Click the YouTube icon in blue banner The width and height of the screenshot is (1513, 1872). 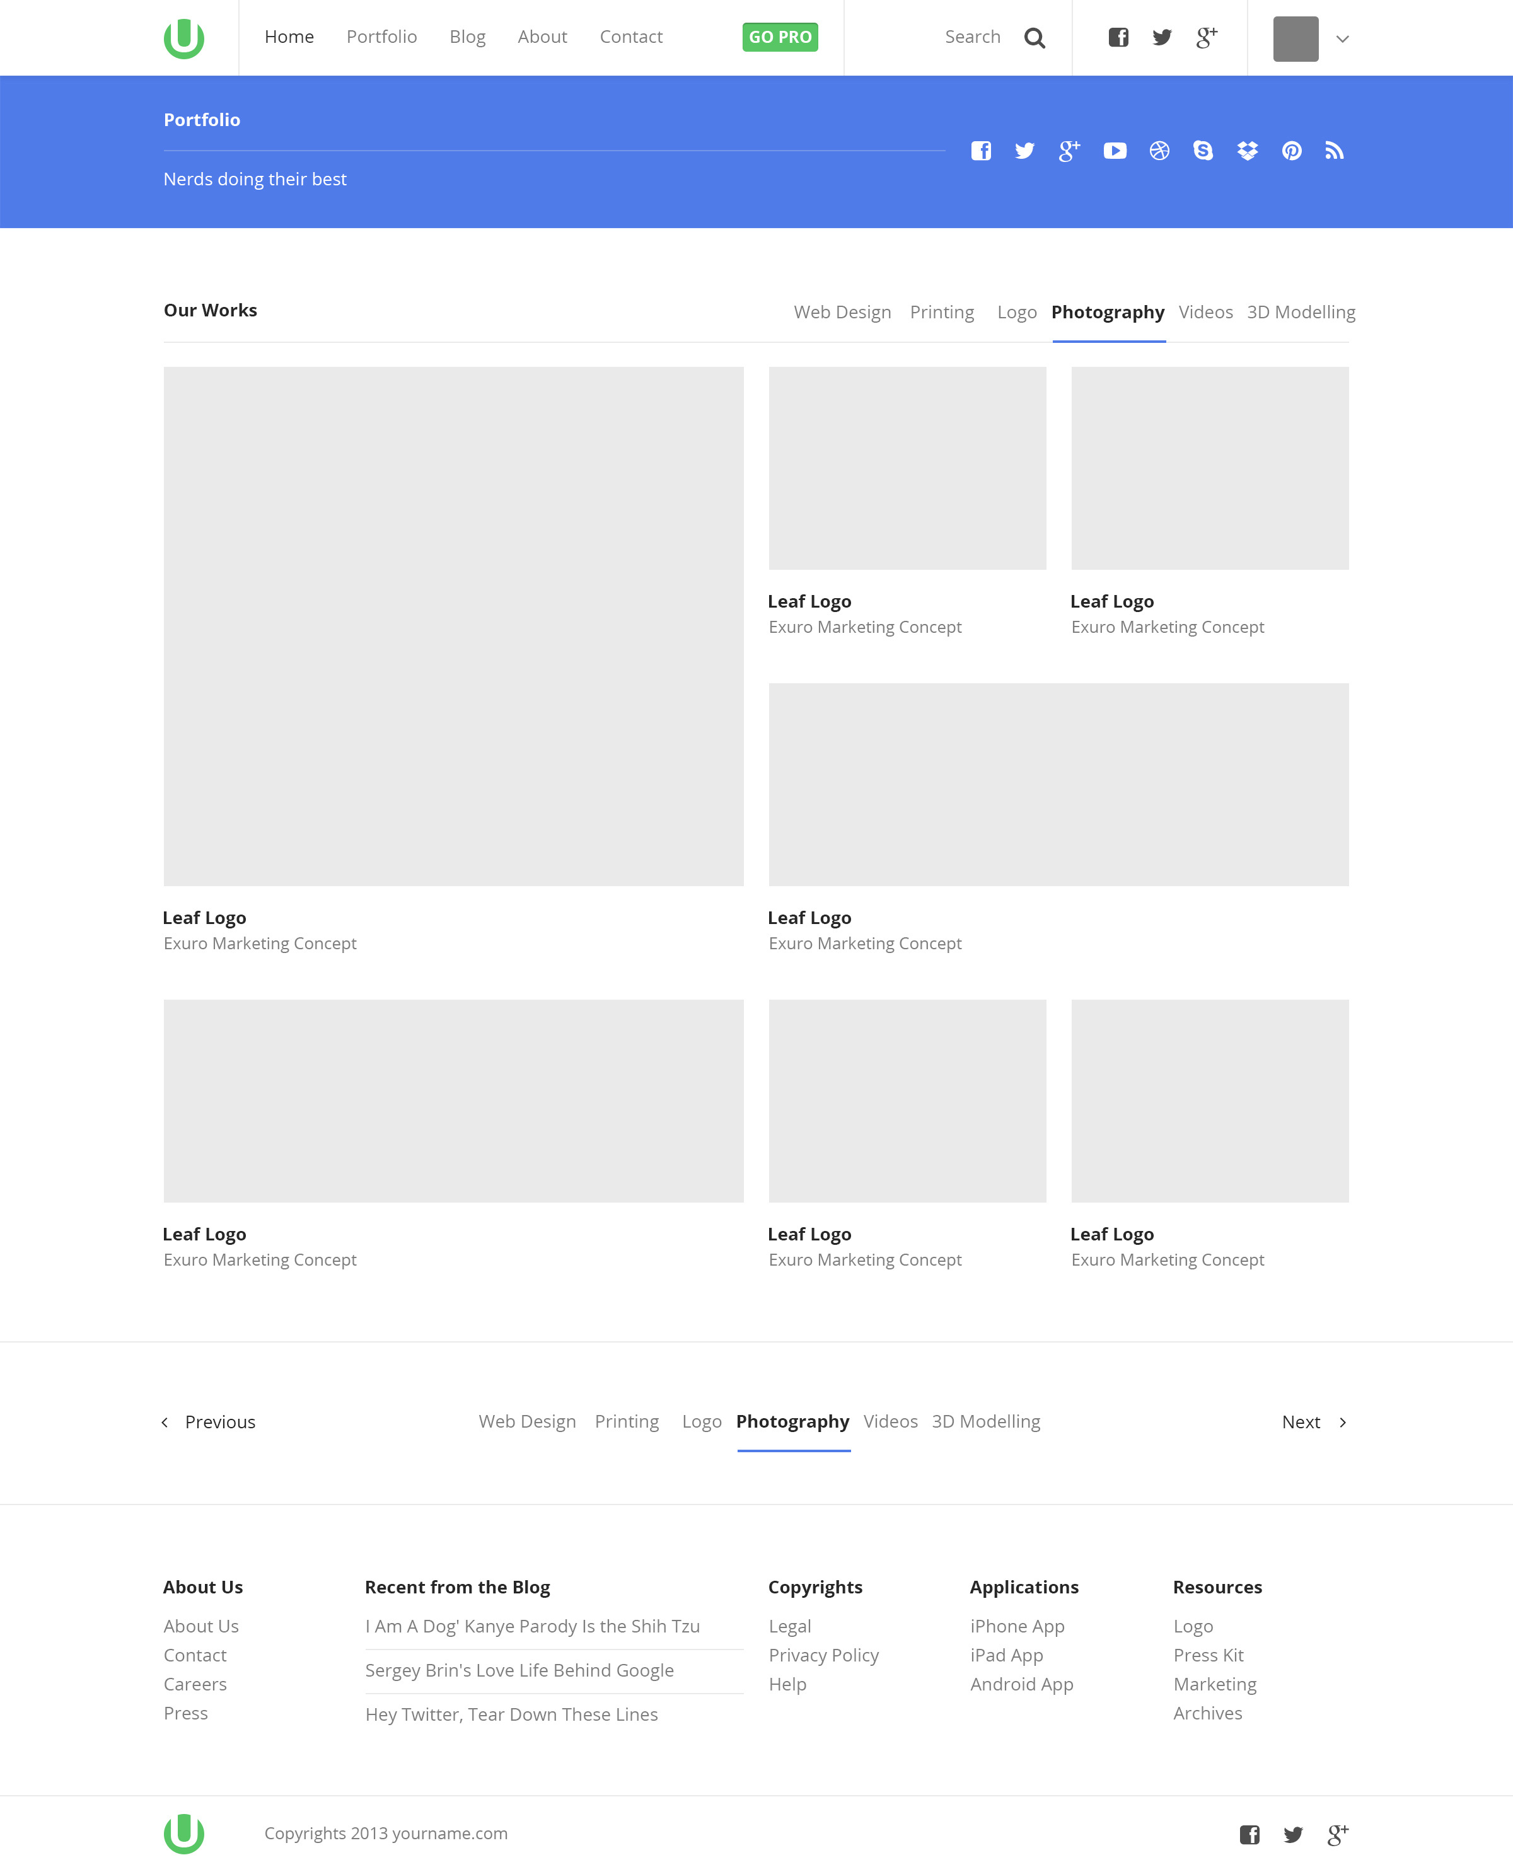click(1115, 151)
